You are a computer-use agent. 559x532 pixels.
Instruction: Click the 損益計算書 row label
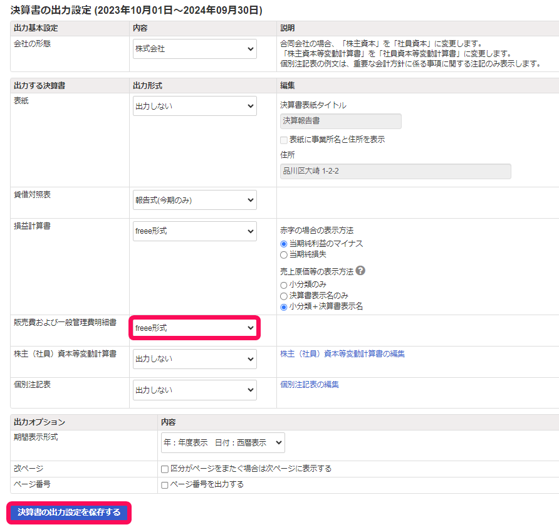32,226
